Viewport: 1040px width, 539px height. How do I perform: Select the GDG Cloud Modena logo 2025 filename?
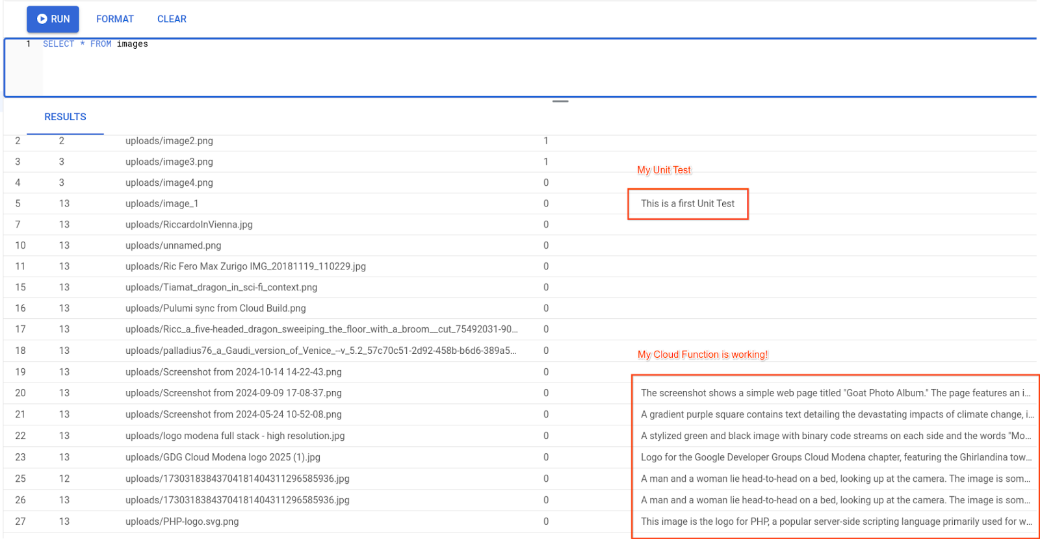pyautogui.click(x=222, y=457)
